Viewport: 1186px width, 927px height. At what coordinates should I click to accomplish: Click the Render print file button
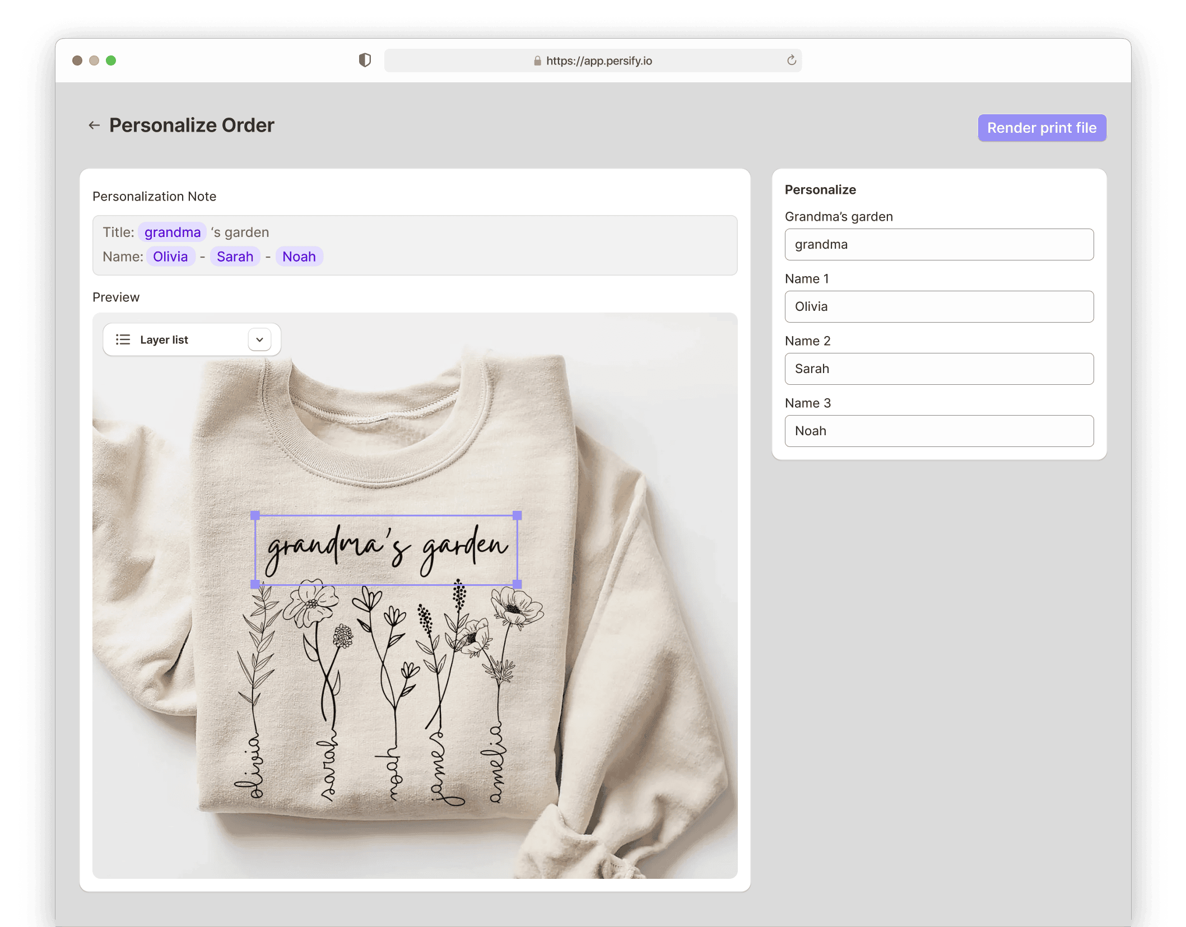click(x=1041, y=128)
